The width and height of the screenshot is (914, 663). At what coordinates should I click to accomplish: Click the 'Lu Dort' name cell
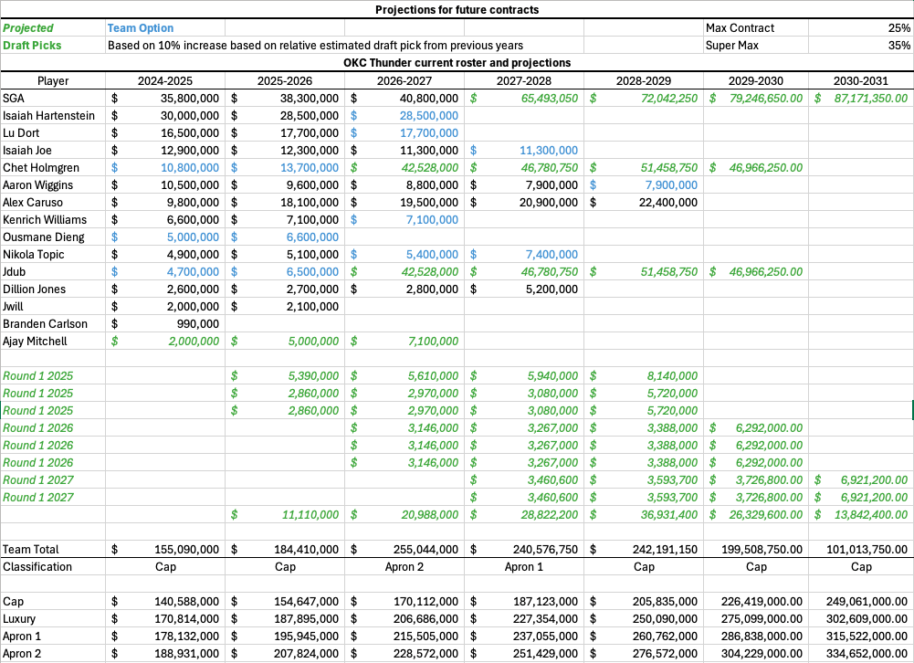53,133
